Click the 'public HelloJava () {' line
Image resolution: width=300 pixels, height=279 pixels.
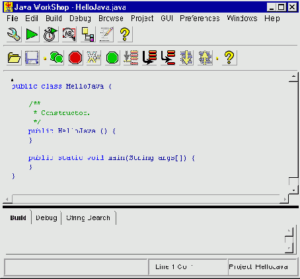point(72,131)
